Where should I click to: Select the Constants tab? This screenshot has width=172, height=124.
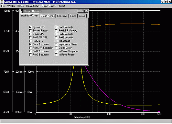coord(62,16)
